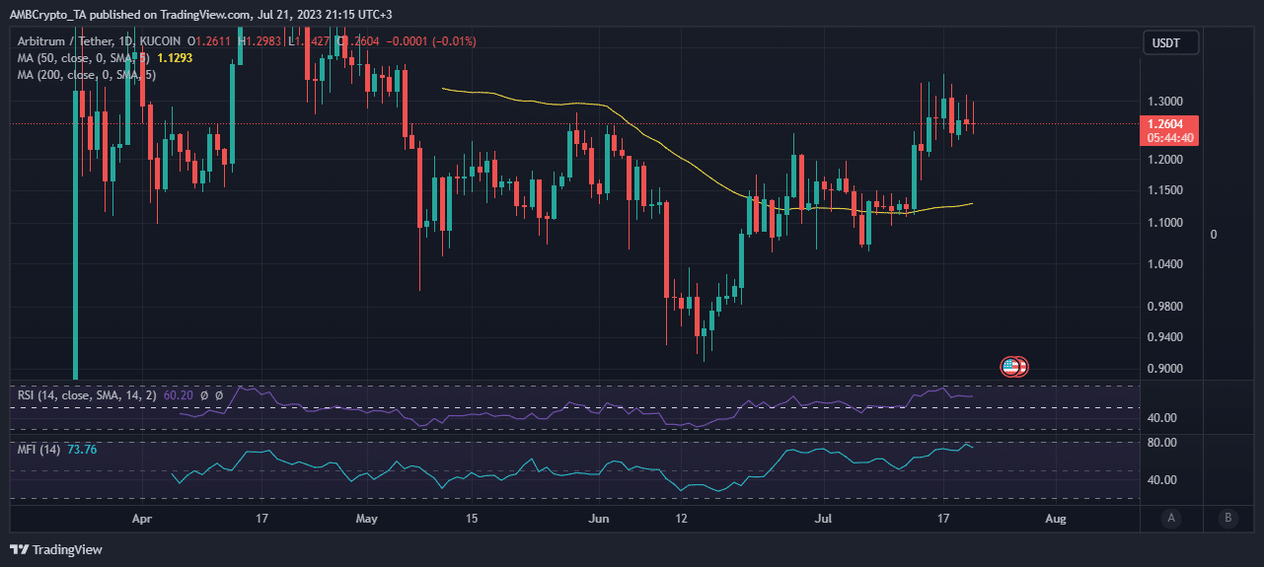The height and width of the screenshot is (567, 1264).
Task: Click the 1.3000 price axis level
Action: point(1166,102)
